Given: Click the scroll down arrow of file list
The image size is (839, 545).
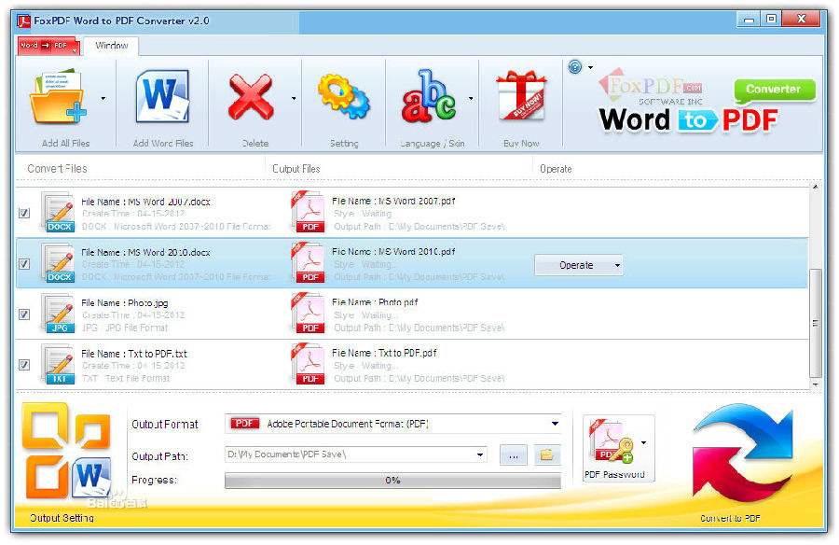Looking at the screenshot, I should pyautogui.click(x=815, y=384).
